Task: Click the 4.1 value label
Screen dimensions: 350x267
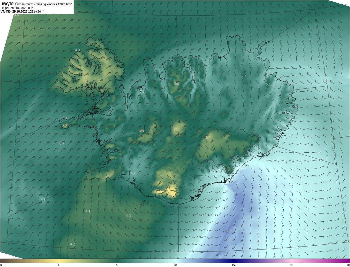Action: pyautogui.click(x=88, y=211)
